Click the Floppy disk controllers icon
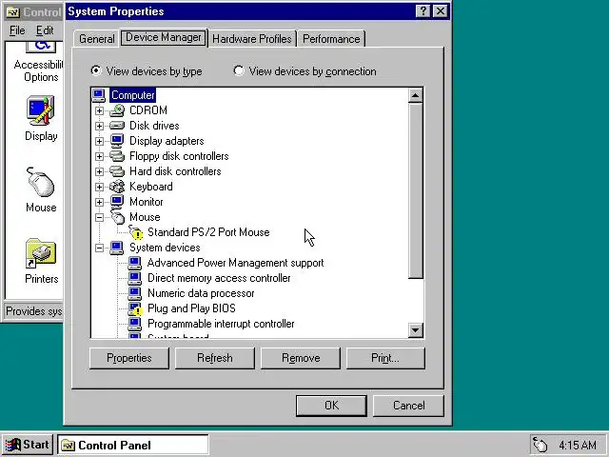The width and height of the screenshot is (609, 457). (x=117, y=156)
